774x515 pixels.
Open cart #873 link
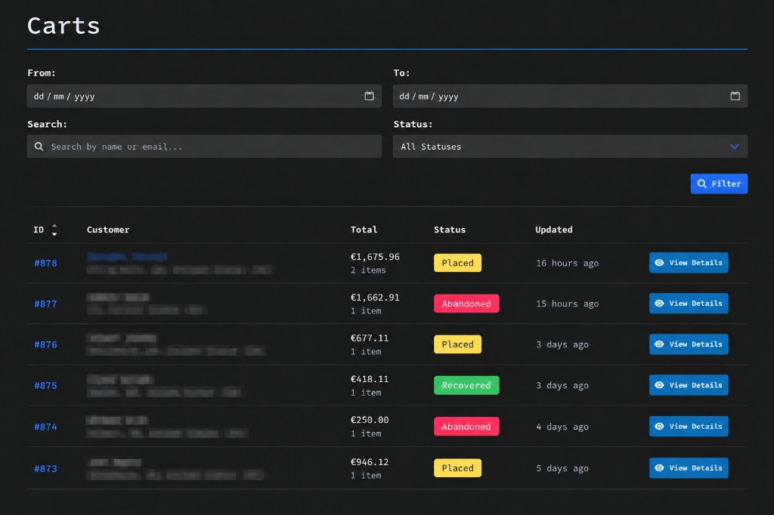pyautogui.click(x=45, y=469)
